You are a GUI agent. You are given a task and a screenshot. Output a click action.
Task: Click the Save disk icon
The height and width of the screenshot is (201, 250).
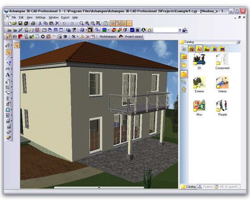(x=21, y=23)
